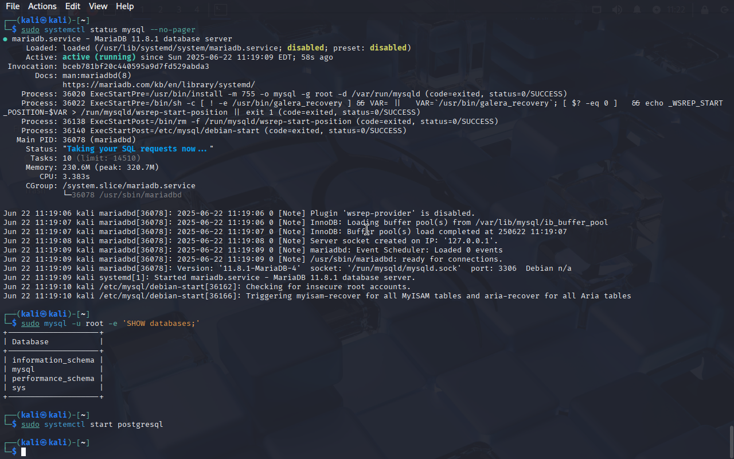
Task: Click the CGroup path /system.slice/mariadb.service
Action: [x=129, y=186]
